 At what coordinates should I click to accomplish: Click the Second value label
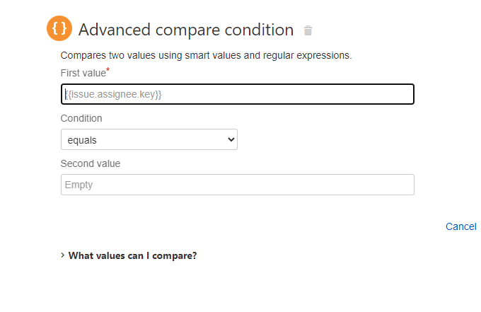tap(91, 163)
